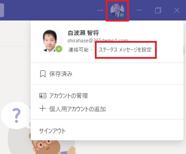Click the bookmark icon beside 保存済み

(x=43, y=74)
